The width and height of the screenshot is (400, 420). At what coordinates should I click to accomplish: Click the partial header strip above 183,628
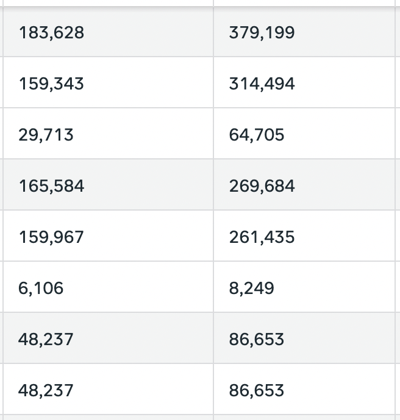[107, 2]
